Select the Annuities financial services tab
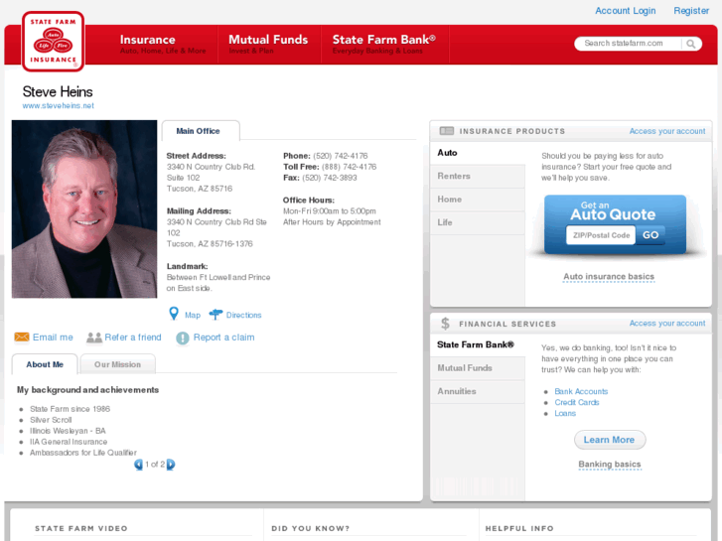The image size is (722, 541). click(x=478, y=391)
